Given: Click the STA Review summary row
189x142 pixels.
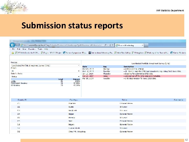Looking at the screenshot, I should 45,85.
